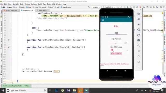The height and width of the screenshot is (93, 166).
Task: Open Photoshop from the taskbar
Action: point(57,90)
